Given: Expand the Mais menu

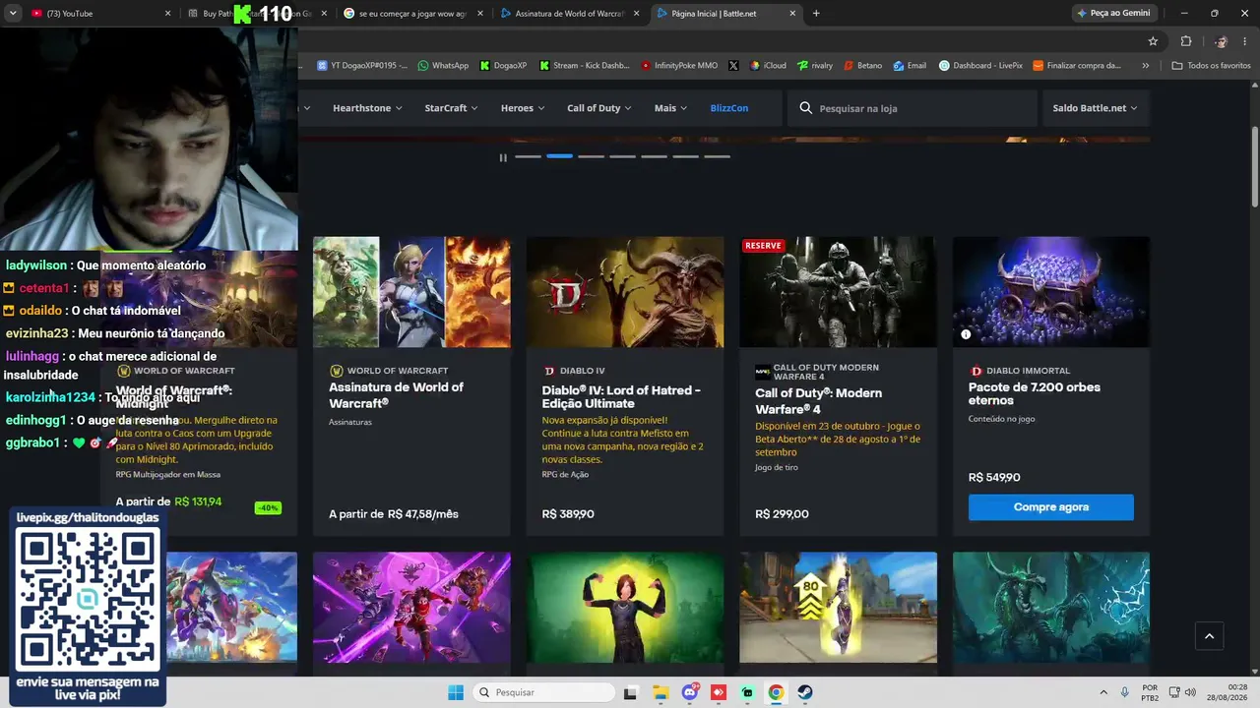Looking at the screenshot, I should [670, 108].
